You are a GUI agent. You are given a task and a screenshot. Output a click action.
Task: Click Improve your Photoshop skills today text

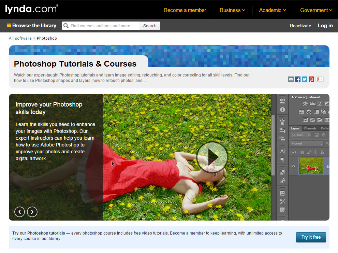tap(49, 108)
